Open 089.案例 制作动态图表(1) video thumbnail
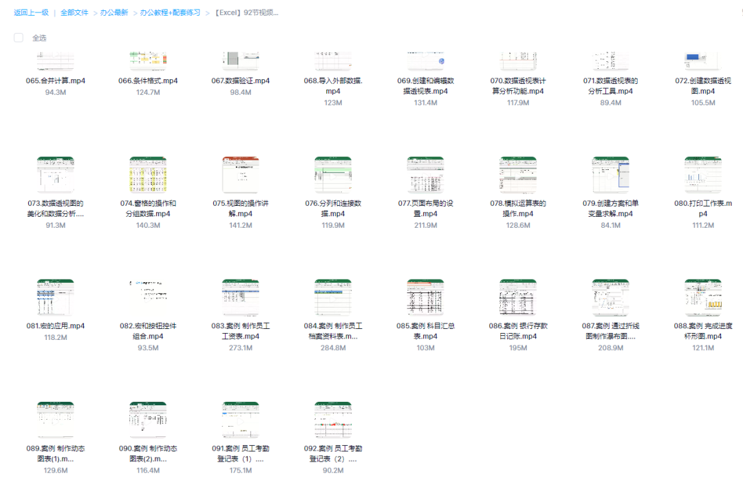Screen dimensions: 743x481 (55, 420)
